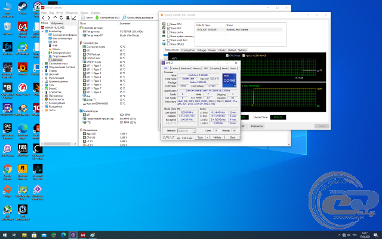Open the AIDA64 graph chart toolbar icon

pos(73,18)
